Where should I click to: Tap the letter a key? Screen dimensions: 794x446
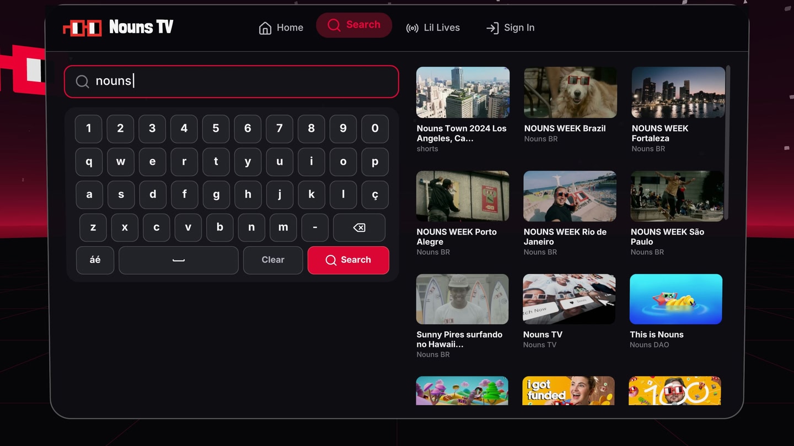click(x=89, y=194)
